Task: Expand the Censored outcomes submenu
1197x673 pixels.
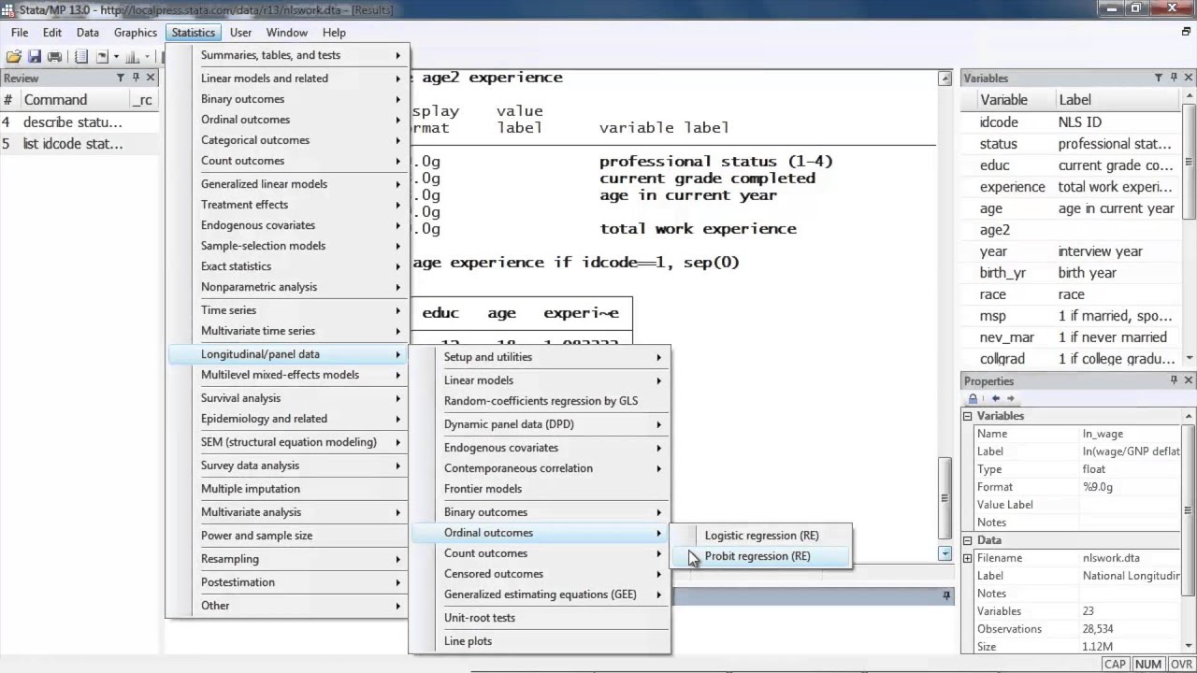Action: [x=540, y=574]
